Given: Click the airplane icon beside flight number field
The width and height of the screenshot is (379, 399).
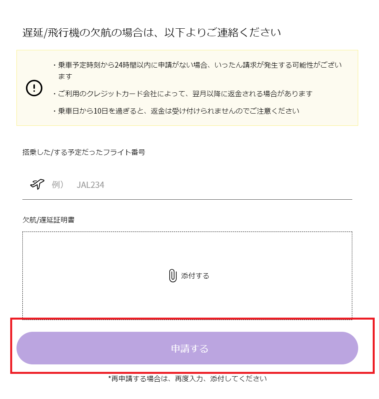Looking at the screenshot, I should pyautogui.click(x=37, y=184).
